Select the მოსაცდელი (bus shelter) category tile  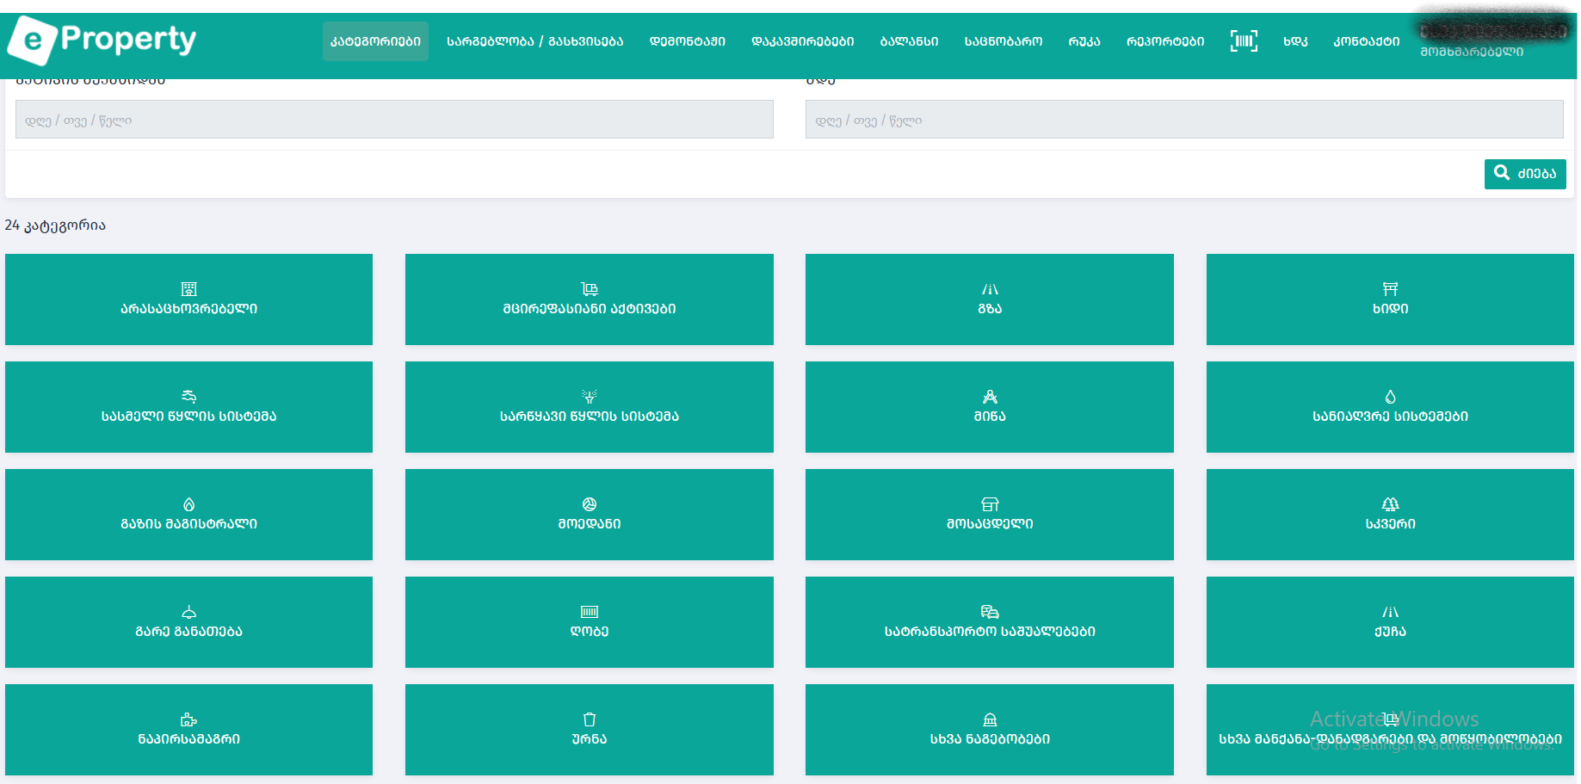point(989,515)
